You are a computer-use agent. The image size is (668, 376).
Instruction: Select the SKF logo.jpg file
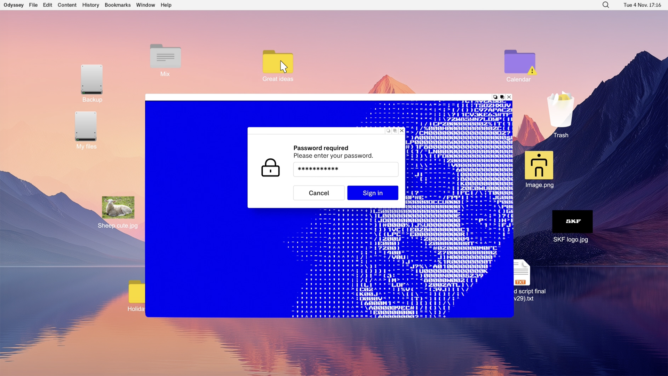click(x=572, y=221)
